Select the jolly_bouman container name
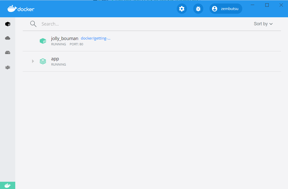Screen dimensions: 288x189 [65, 38]
